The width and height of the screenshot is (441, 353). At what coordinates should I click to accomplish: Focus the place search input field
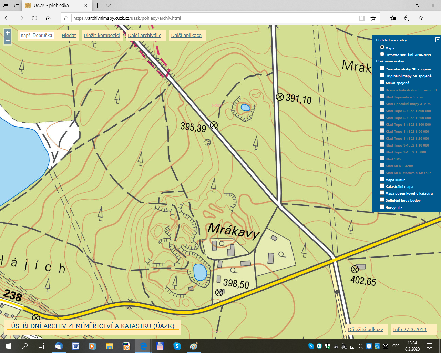(x=37, y=35)
